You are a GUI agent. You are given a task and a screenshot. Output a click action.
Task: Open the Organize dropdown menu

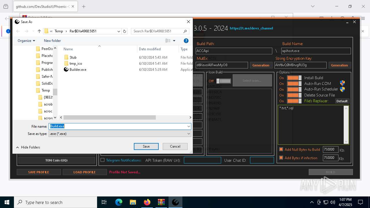point(26,41)
